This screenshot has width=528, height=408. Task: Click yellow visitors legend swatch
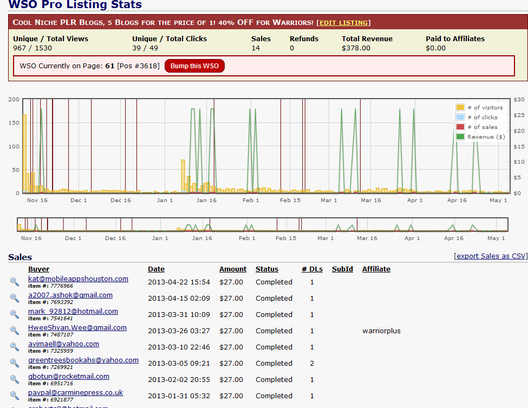point(460,107)
